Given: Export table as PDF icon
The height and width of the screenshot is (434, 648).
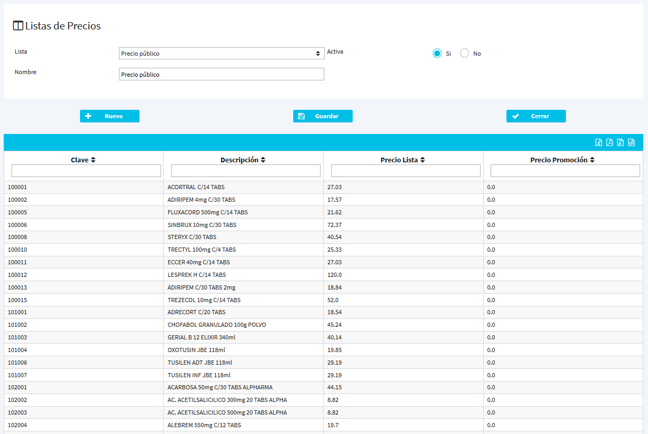Looking at the screenshot, I should 610,142.
